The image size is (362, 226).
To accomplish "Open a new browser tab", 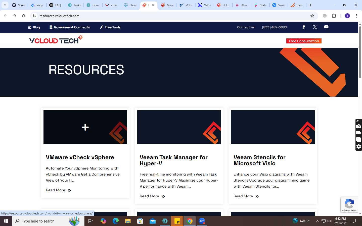I will 310,5.
